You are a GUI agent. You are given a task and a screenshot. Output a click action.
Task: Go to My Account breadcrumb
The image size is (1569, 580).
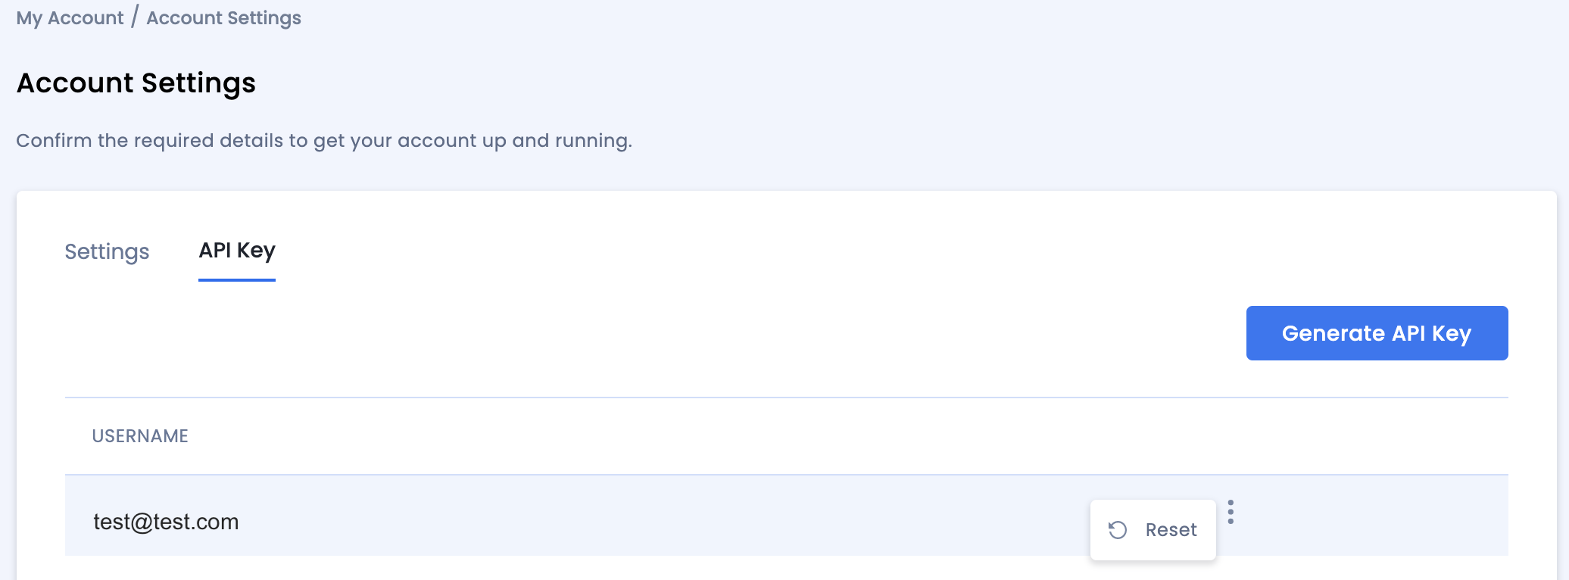click(x=70, y=18)
